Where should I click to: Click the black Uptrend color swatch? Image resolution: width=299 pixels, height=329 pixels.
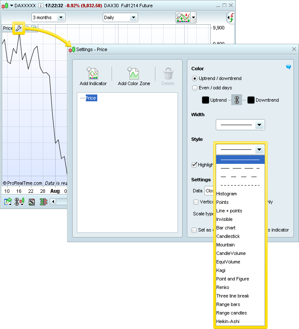206,100
